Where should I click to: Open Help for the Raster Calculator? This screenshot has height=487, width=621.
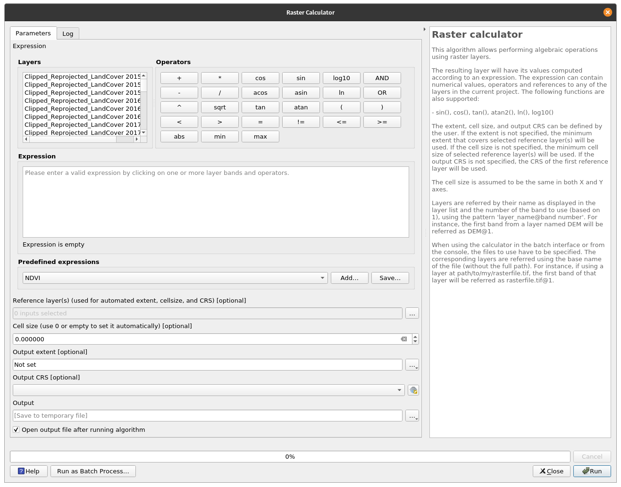click(x=29, y=471)
